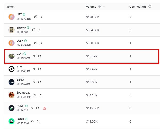Sort by the Token column header
The height and width of the screenshot is (129, 160).
(x=10, y=7)
